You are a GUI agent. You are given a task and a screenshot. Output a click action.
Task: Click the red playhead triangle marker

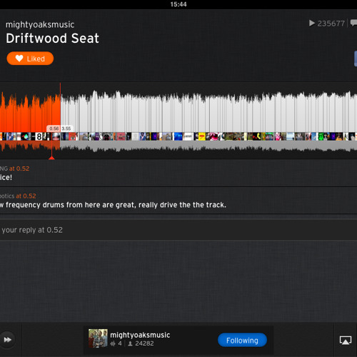51,158
